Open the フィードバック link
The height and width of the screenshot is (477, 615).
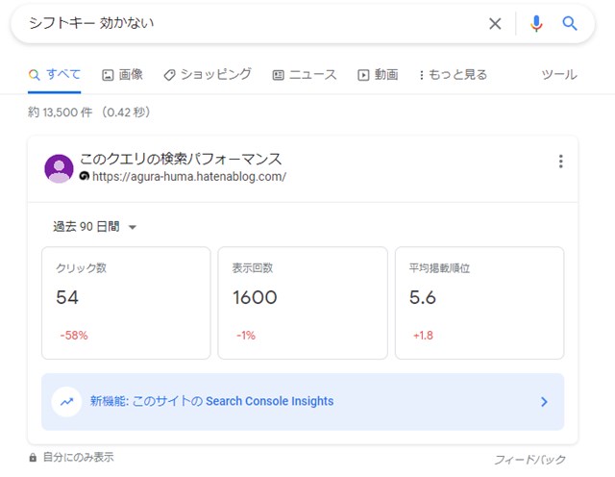coord(529,460)
